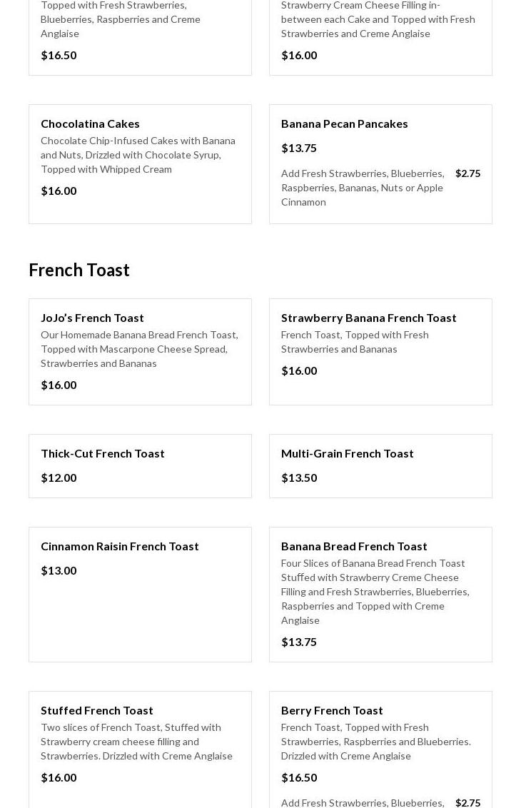Click the $2.75 add-on price under Banana Pecan Pancakes
This screenshot has height=808, width=521.
467,173
